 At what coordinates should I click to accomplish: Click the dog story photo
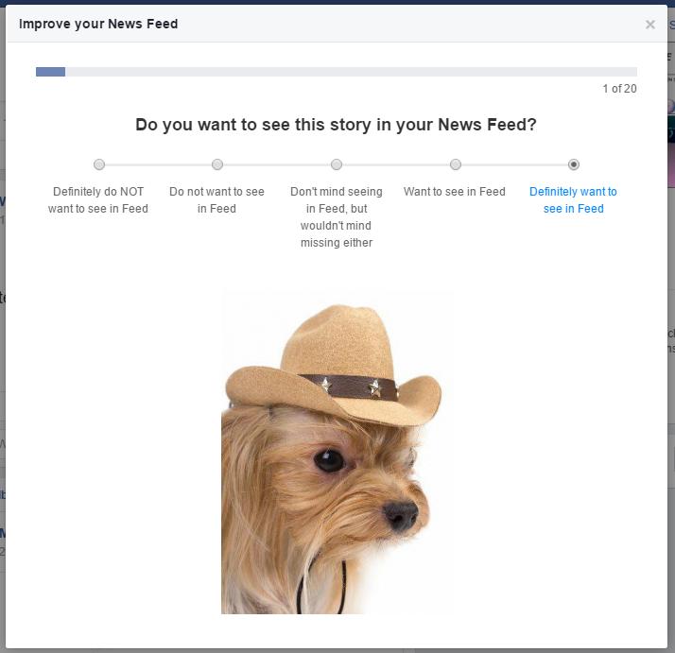(337, 491)
